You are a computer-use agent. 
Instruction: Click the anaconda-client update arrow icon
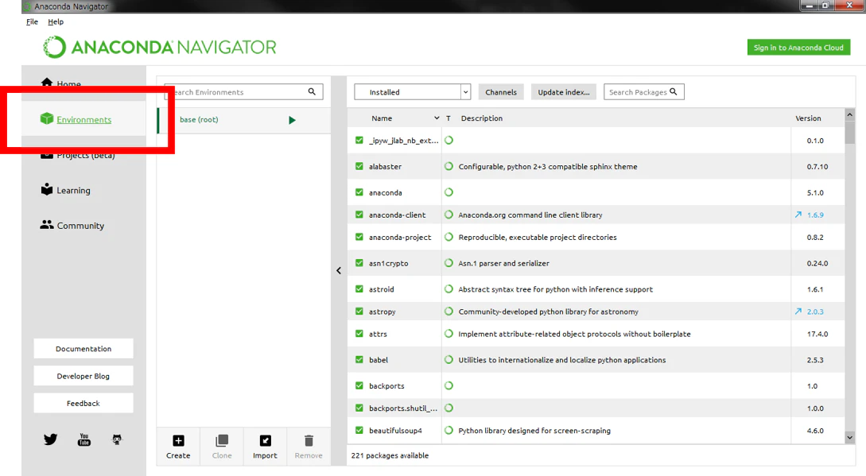click(x=798, y=215)
